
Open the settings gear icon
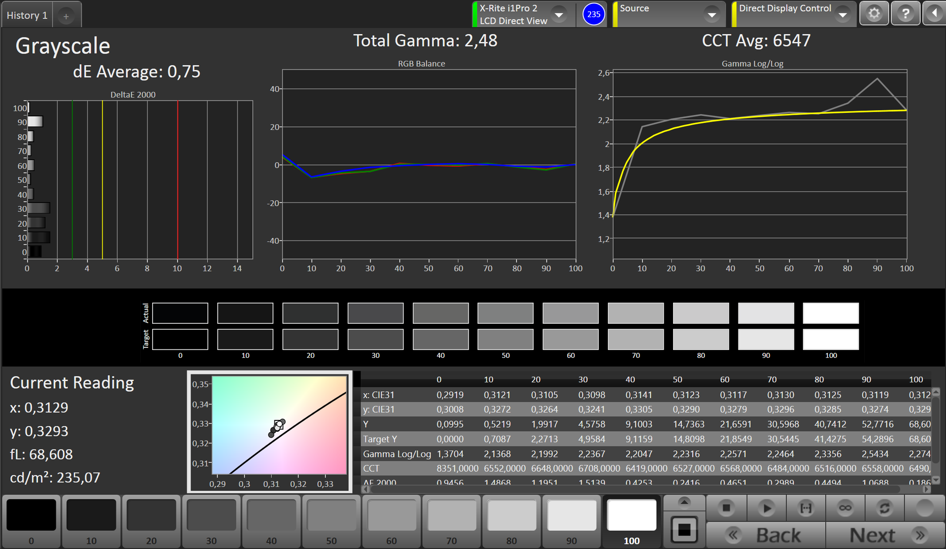point(874,13)
